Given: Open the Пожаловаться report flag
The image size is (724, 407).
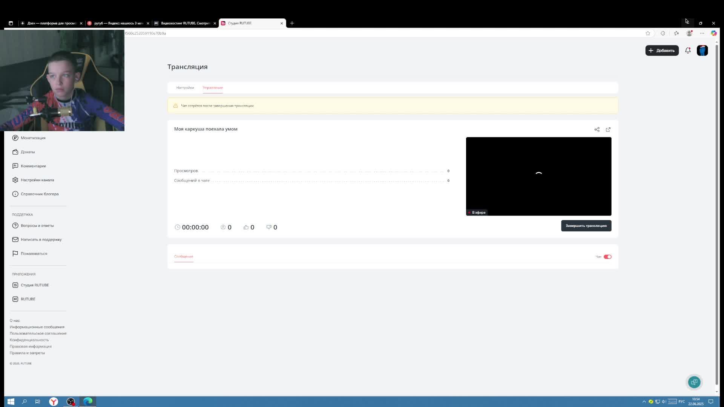Looking at the screenshot, I should point(34,253).
